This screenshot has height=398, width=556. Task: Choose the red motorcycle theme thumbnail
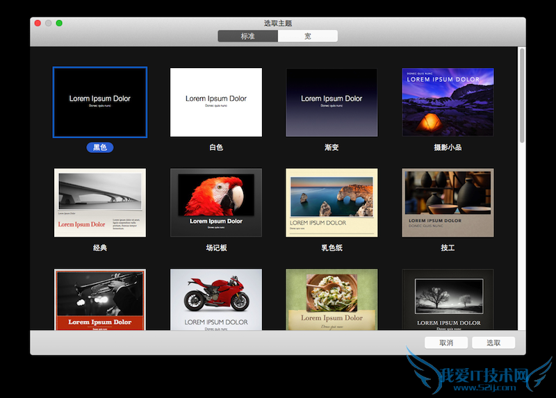point(216,299)
